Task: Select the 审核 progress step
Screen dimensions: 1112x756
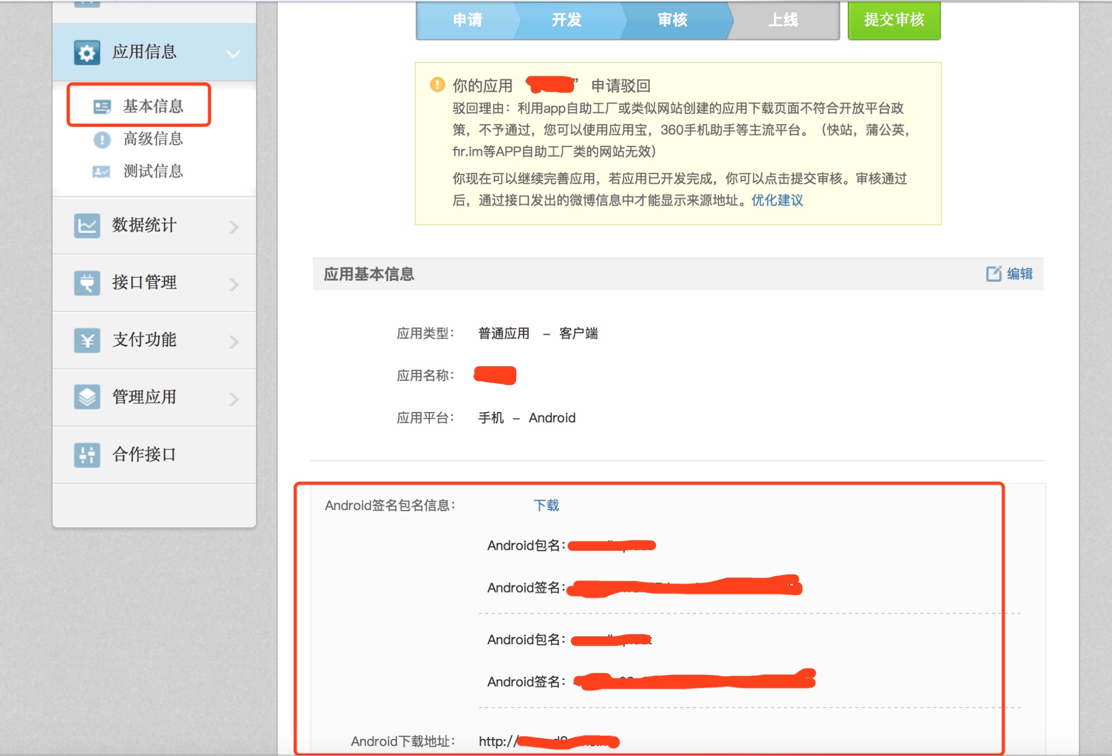Action: click(x=672, y=20)
